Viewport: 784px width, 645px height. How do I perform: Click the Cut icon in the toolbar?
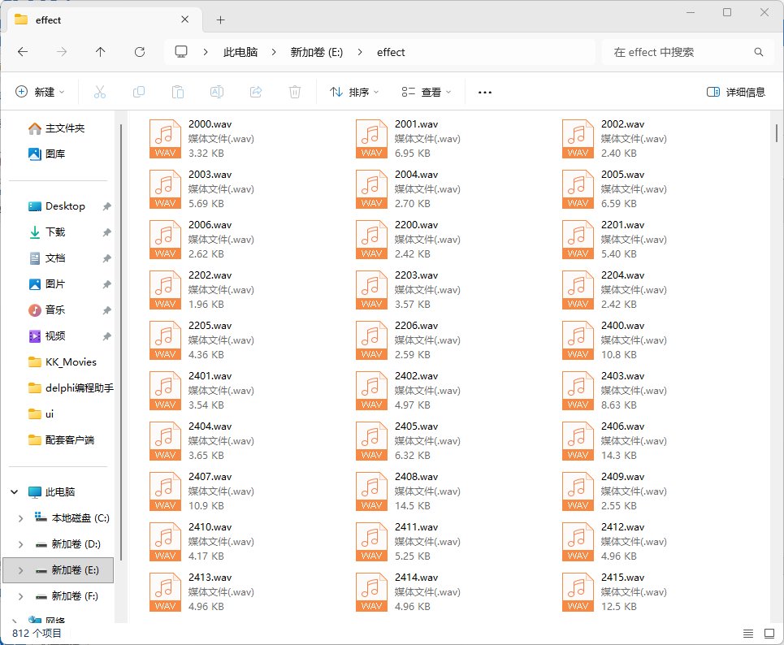pos(99,92)
